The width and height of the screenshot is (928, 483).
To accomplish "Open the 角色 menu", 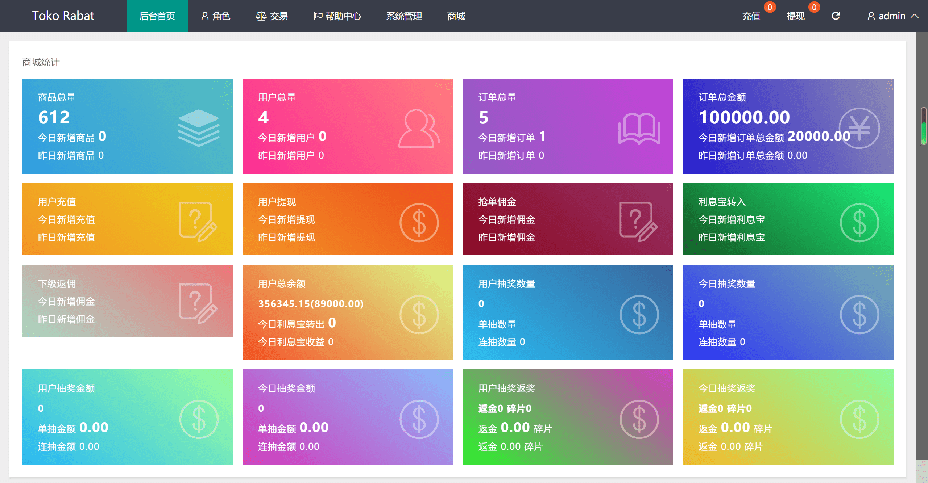I will point(216,16).
